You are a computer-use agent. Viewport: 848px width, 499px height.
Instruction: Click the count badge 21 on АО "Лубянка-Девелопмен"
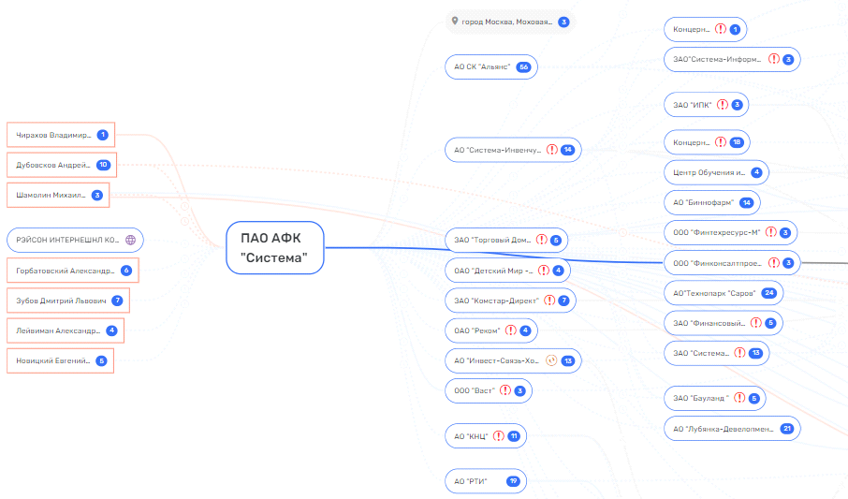point(787,429)
